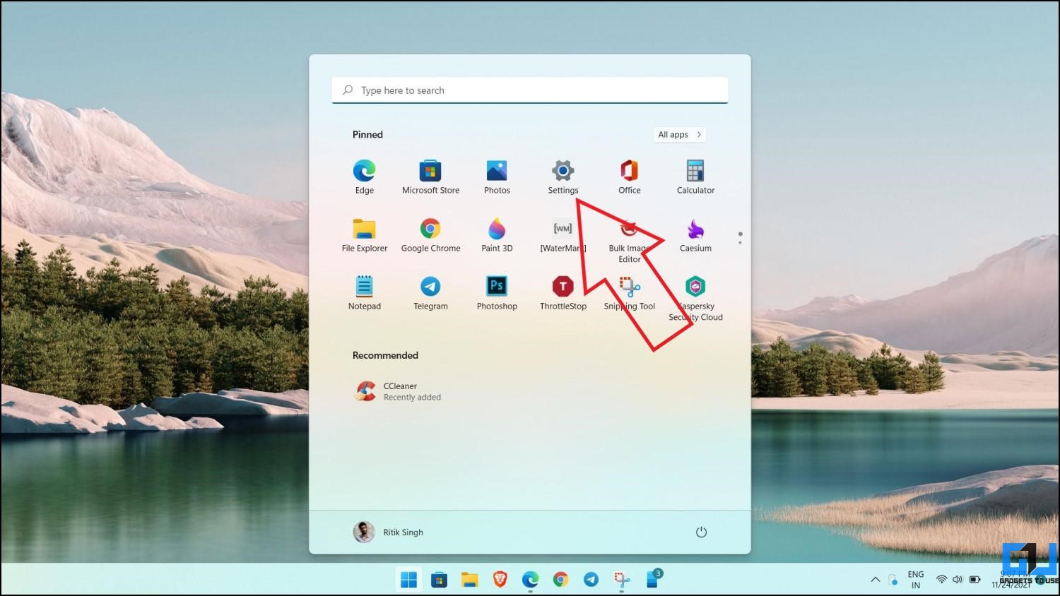1060x596 pixels.
Task: Open File Explorer from pinned apps
Action: click(365, 235)
